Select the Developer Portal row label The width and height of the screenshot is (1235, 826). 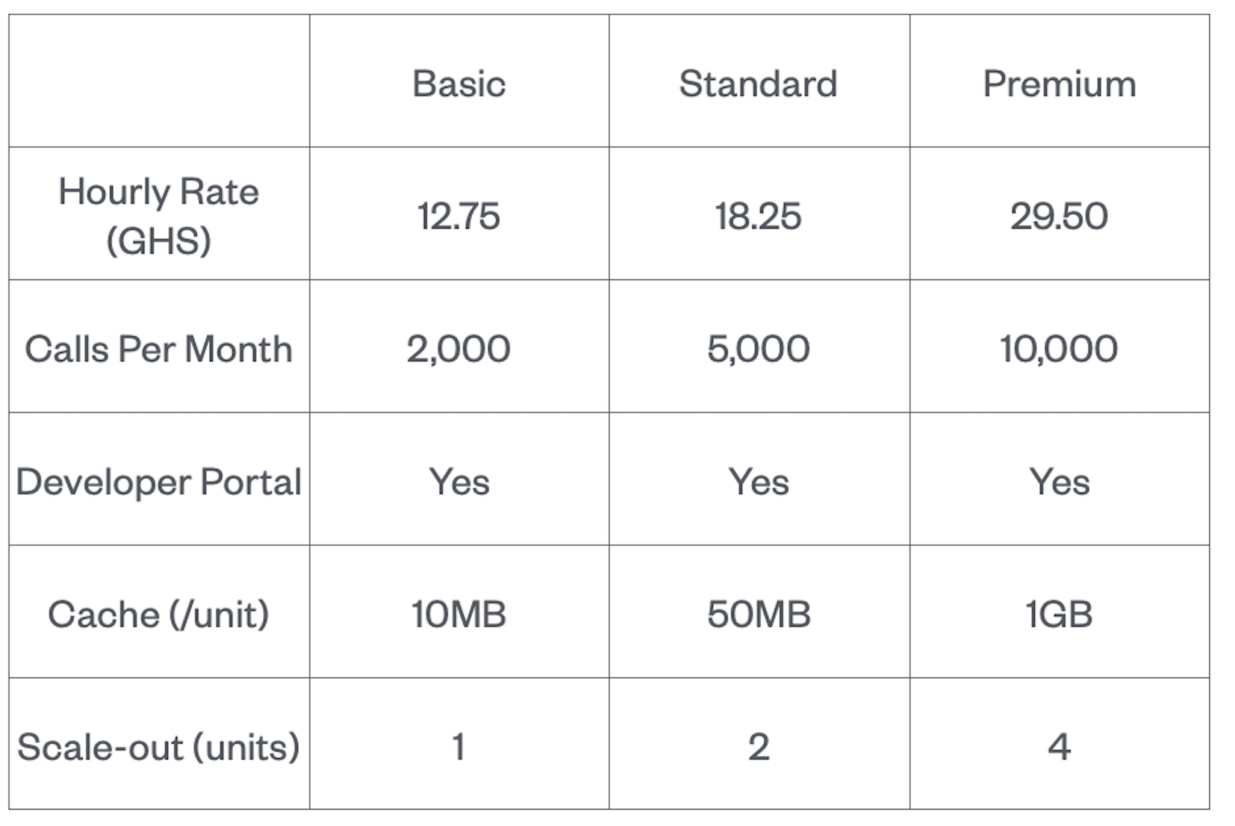coord(158,482)
